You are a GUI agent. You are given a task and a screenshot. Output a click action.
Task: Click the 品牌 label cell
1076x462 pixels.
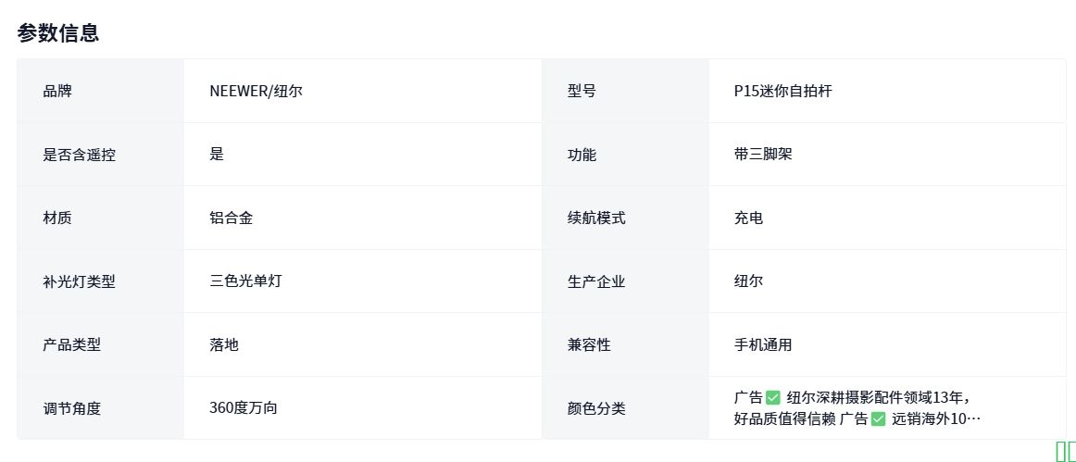(x=57, y=91)
